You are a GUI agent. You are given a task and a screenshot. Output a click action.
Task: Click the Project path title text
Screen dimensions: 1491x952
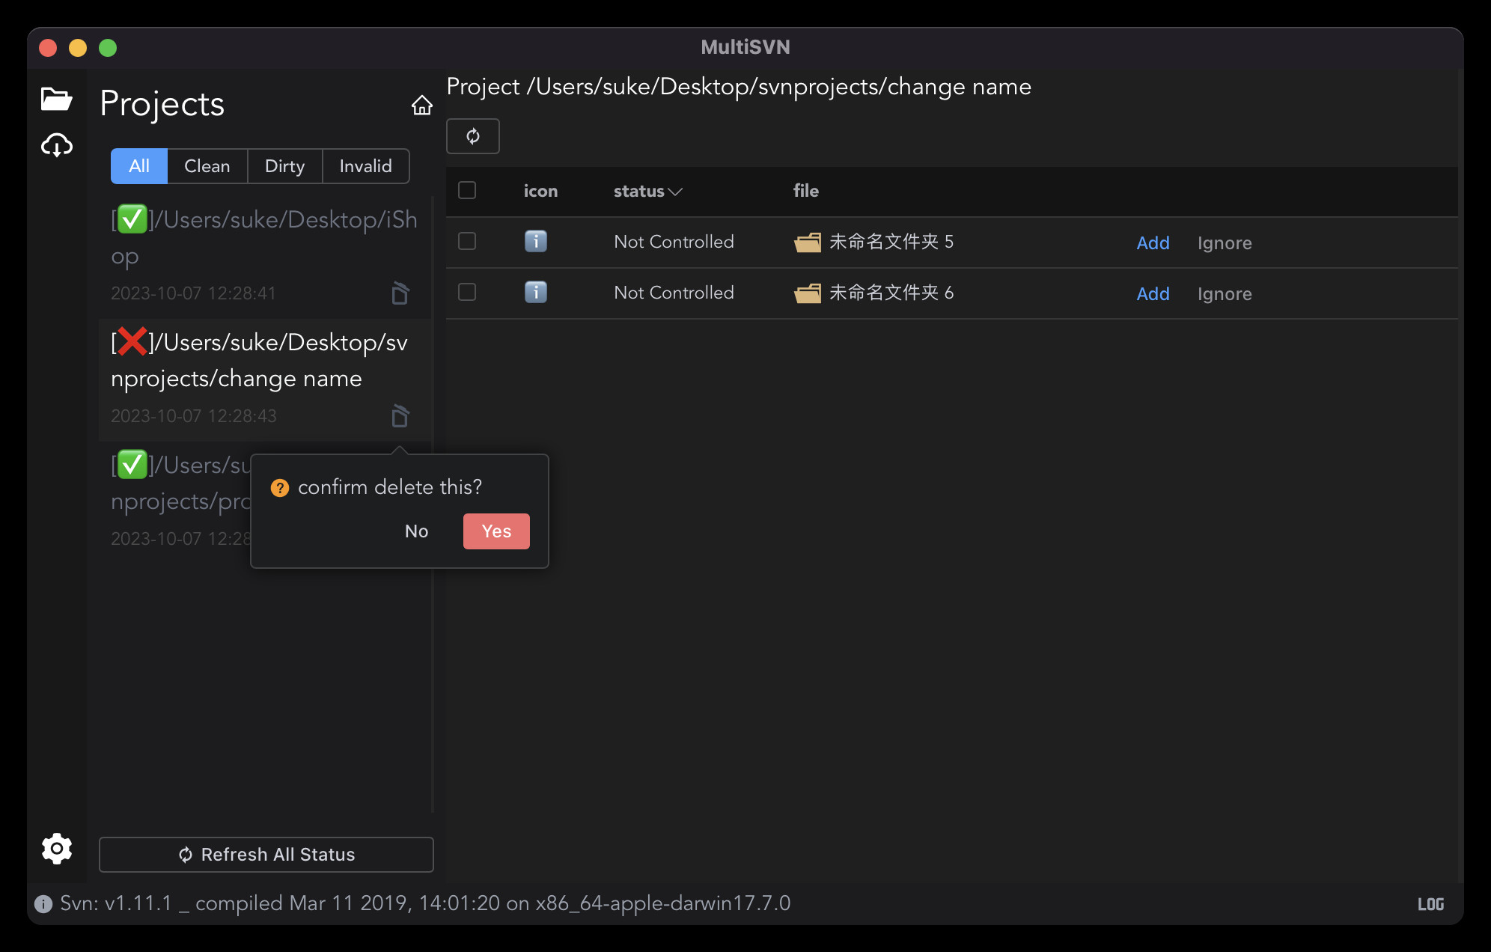click(x=739, y=87)
